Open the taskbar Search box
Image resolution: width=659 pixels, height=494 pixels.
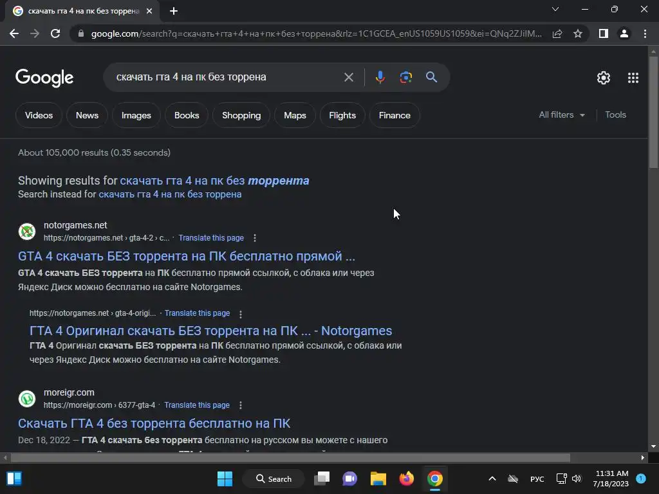pos(274,479)
